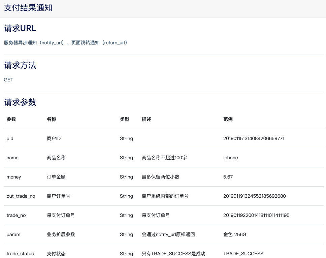Select the 5.67 money example value

pos(228,177)
